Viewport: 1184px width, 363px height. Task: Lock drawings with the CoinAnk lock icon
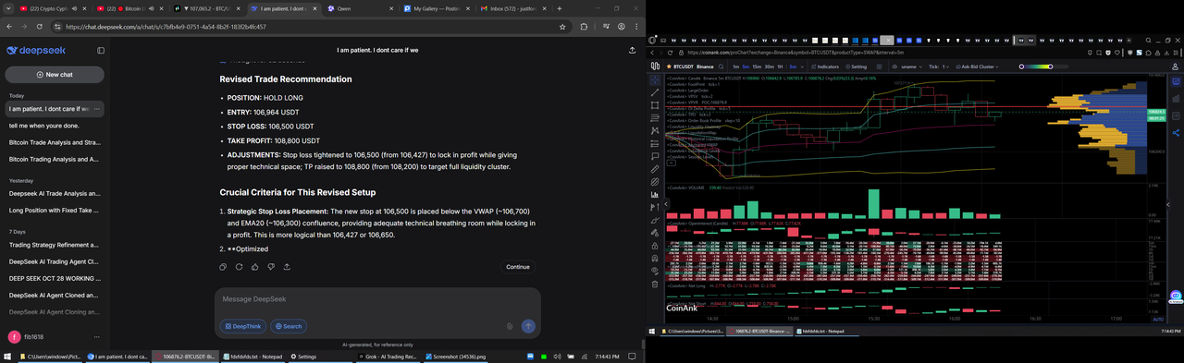click(655, 246)
